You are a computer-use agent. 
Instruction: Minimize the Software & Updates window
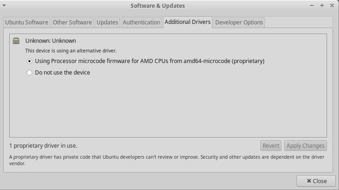coord(311,6)
